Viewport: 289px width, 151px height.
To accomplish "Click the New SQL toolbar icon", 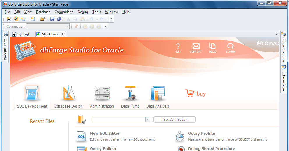I will pyautogui.click(x=9, y=19).
